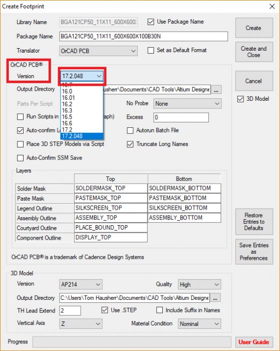280x351 pixels.
Task: Collapse the OrCAD Version dropdown
Action: click(x=82, y=76)
